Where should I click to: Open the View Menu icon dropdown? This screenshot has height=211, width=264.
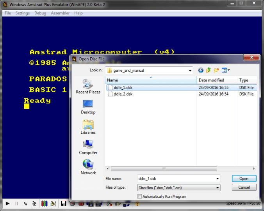[226, 70]
